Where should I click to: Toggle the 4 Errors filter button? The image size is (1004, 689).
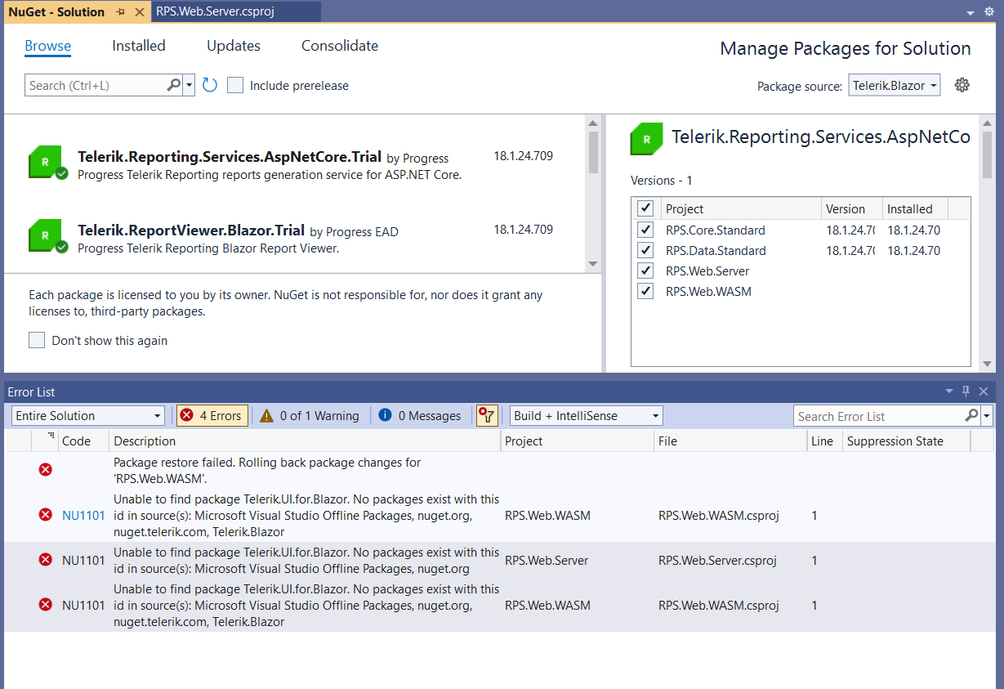(x=212, y=416)
